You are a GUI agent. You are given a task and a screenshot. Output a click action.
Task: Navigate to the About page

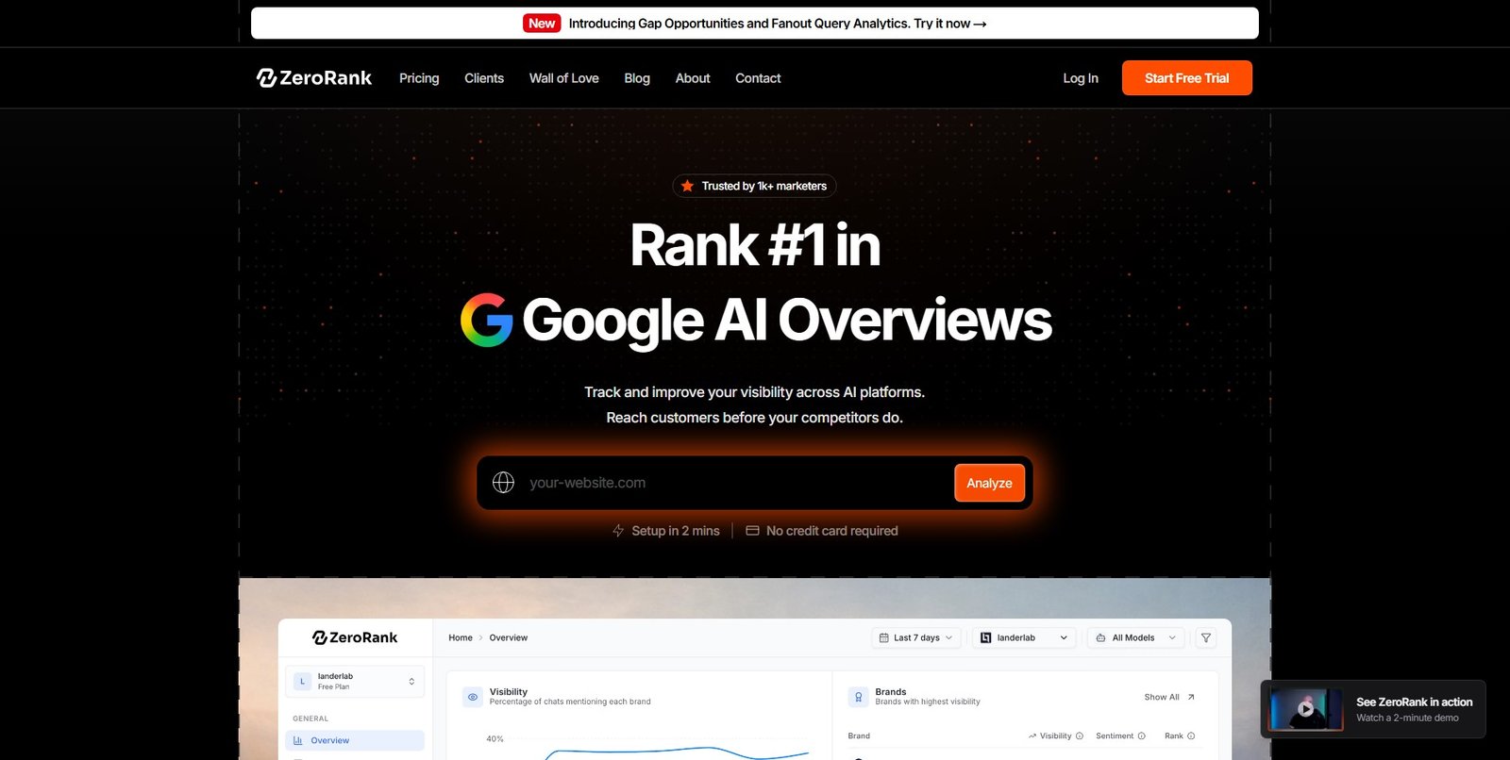[693, 78]
